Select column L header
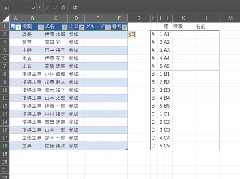 tap(207, 18)
